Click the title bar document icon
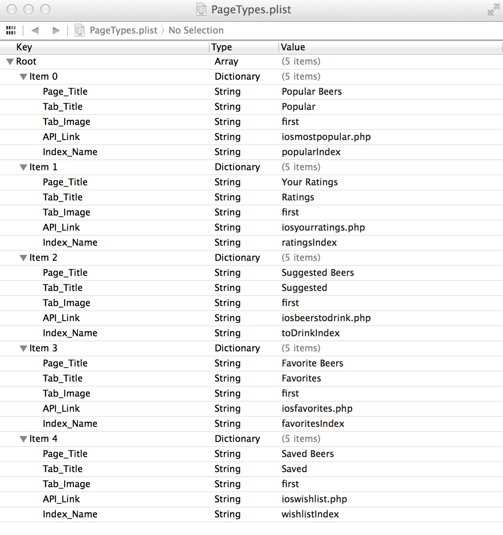The image size is (503, 535). pos(202,9)
